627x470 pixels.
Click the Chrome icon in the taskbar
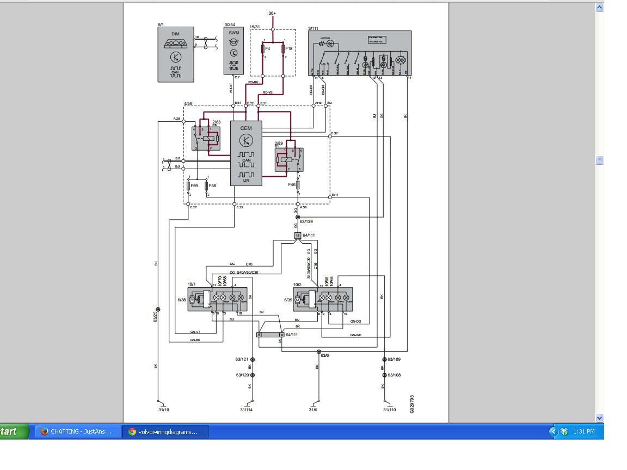132,432
